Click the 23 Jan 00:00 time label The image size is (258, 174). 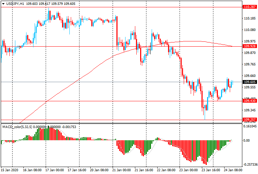pos(188,170)
